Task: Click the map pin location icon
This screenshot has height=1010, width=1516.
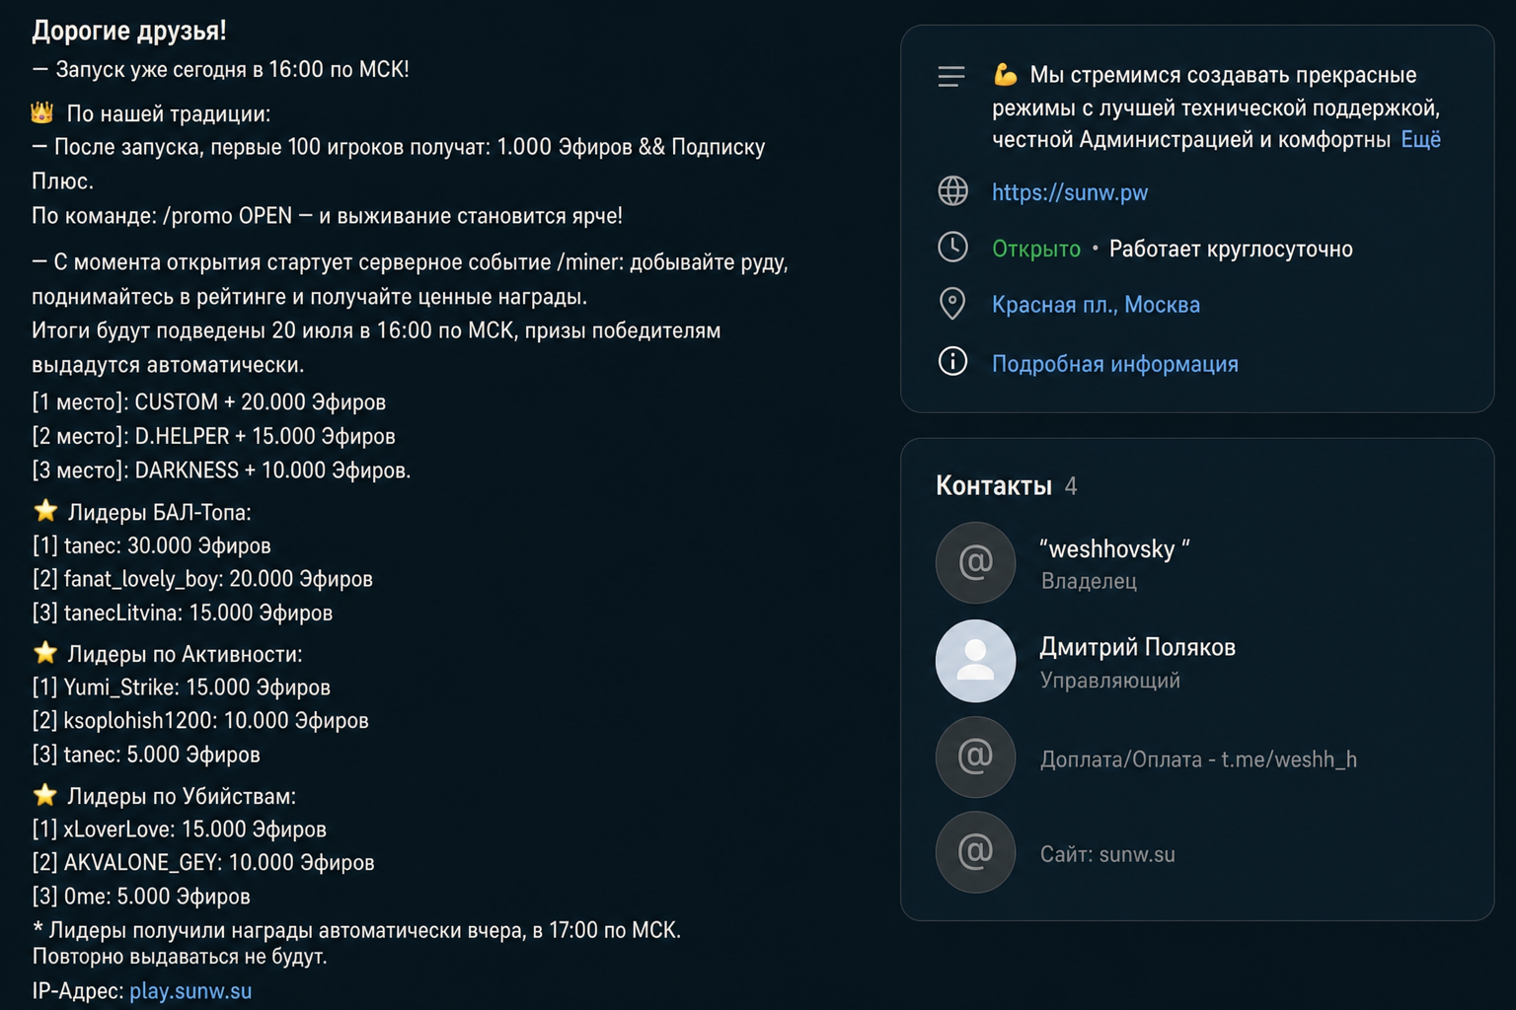Action: pos(952,304)
